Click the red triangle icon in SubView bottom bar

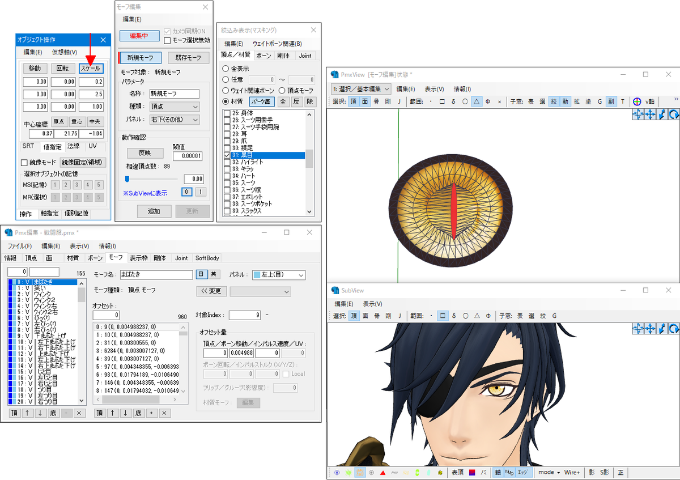(383, 472)
